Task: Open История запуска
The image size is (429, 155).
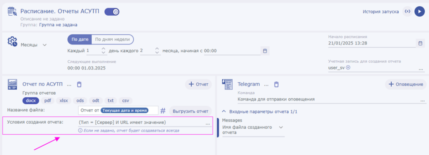Action: 380,12
